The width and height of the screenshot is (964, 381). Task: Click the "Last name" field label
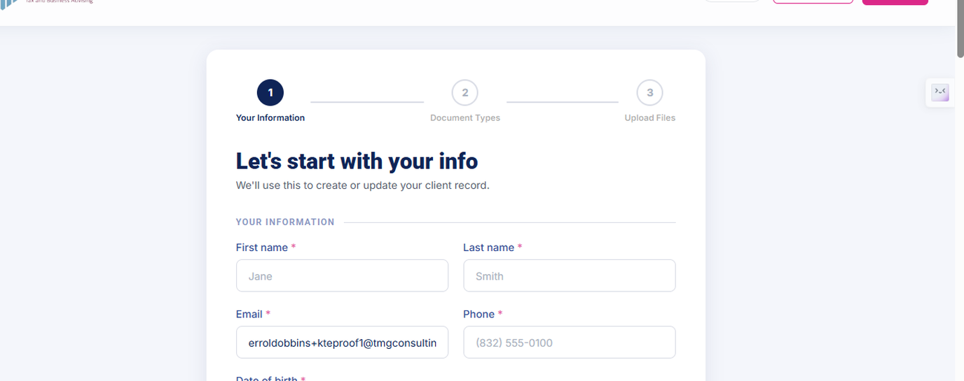click(x=489, y=247)
